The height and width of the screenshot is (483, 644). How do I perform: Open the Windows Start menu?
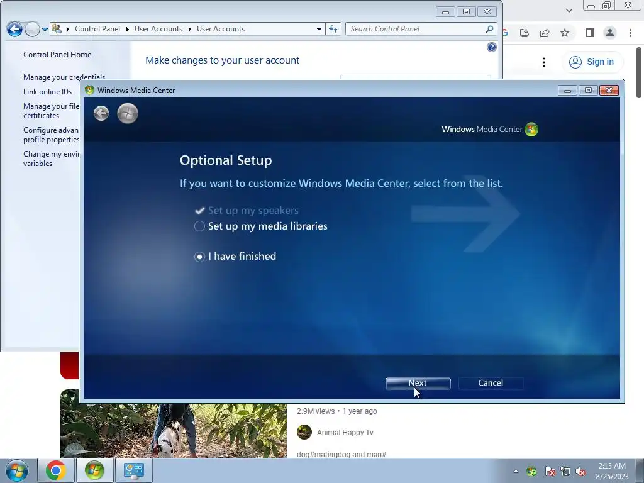[16, 470]
